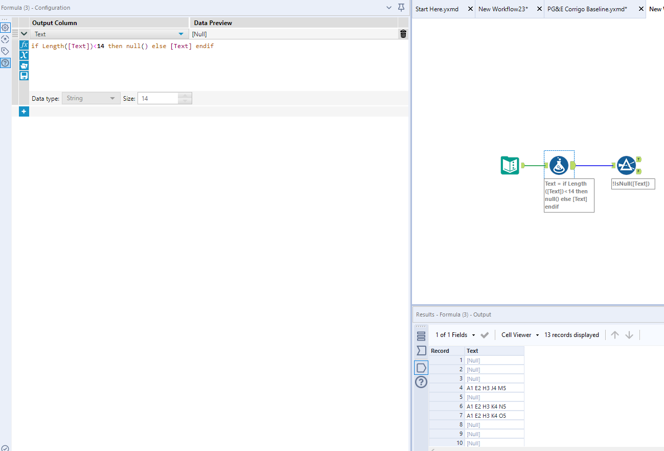
Task: Pin the Configuration window with pushpin icon
Action: pyautogui.click(x=401, y=8)
